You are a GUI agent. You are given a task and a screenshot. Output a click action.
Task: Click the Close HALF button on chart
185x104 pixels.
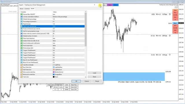74,87
